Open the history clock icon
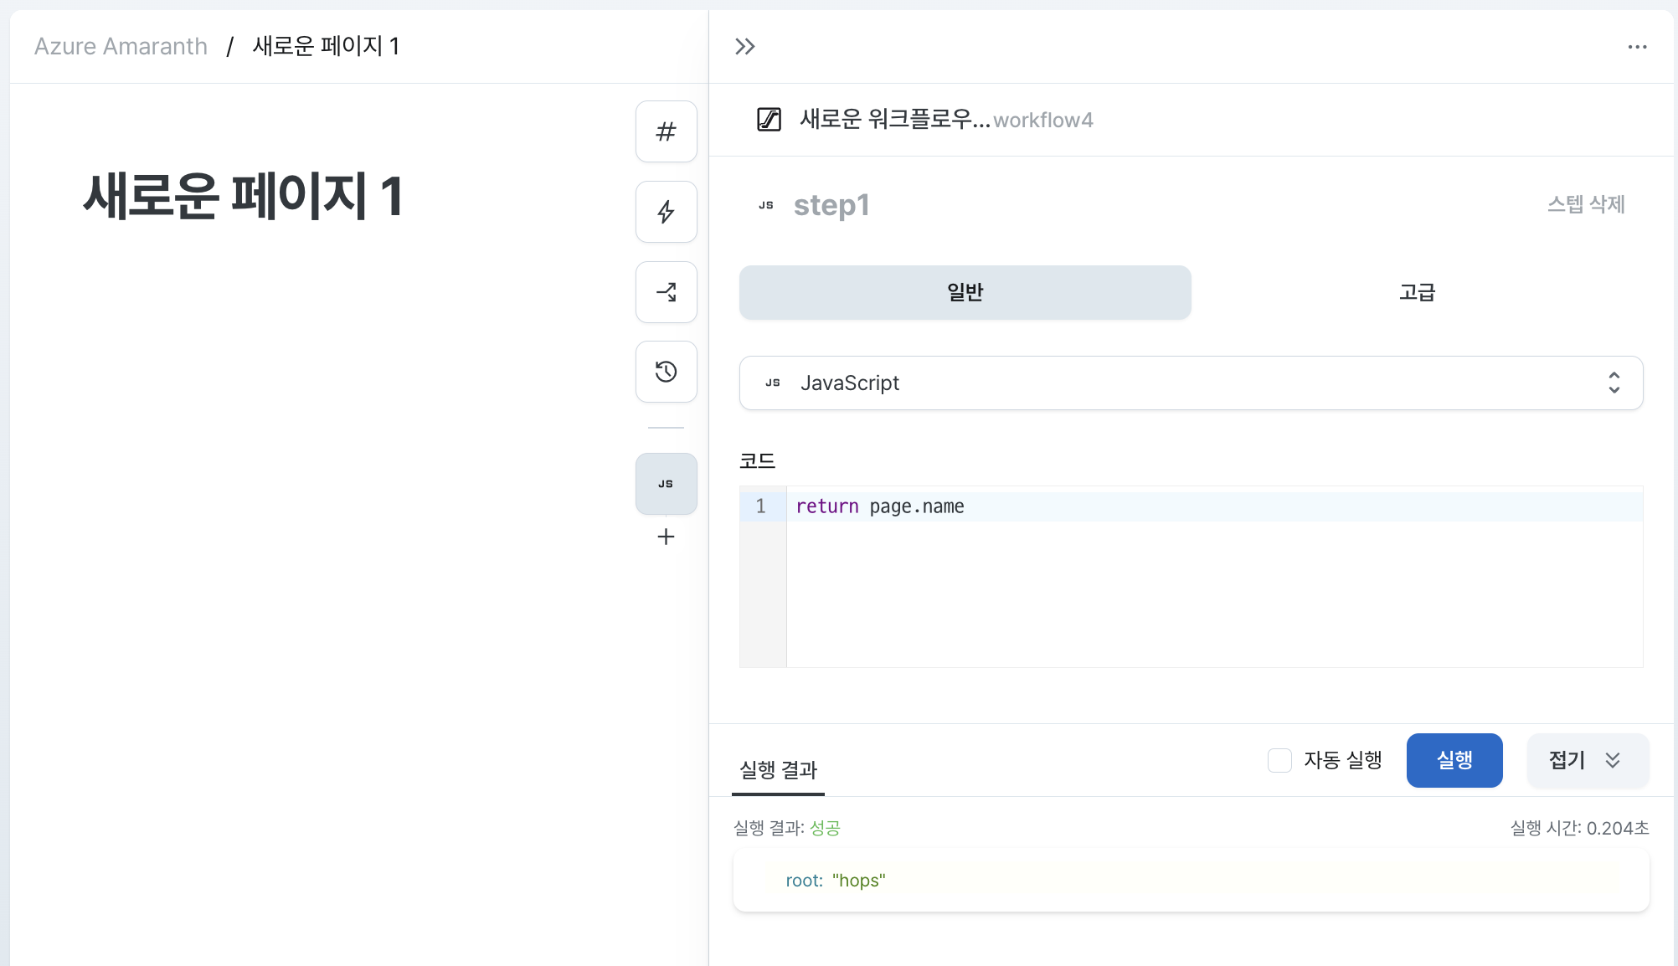The width and height of the screenshot is (1678, 966). pyautogui.click(x=666, y=372)
